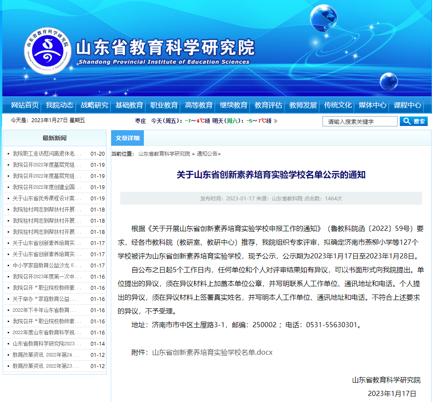This screenshot has width=432, height=402.
Task: Click the 搜索 search button
Action: click(414, 121)
